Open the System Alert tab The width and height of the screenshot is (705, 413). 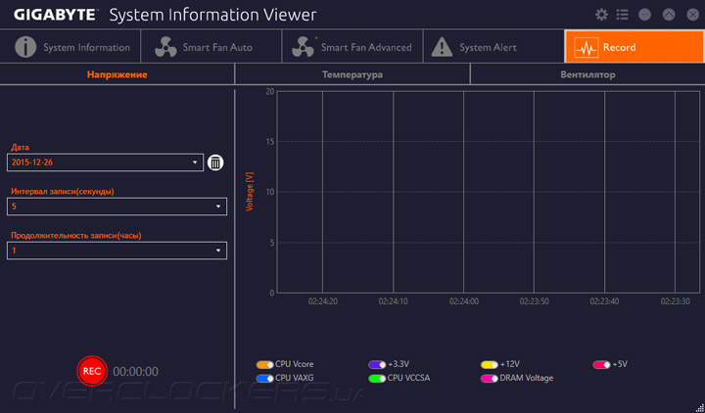pyautogui.click(x=493, y=47)
